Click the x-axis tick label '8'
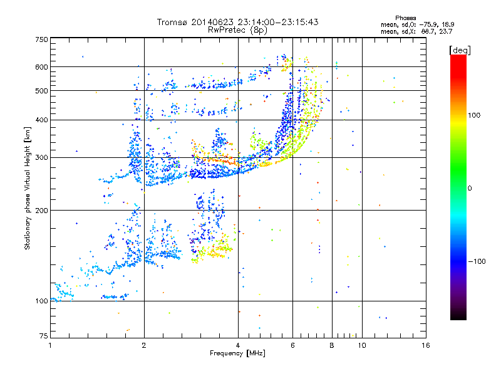The image size is (501, 376). coord(332,345)
